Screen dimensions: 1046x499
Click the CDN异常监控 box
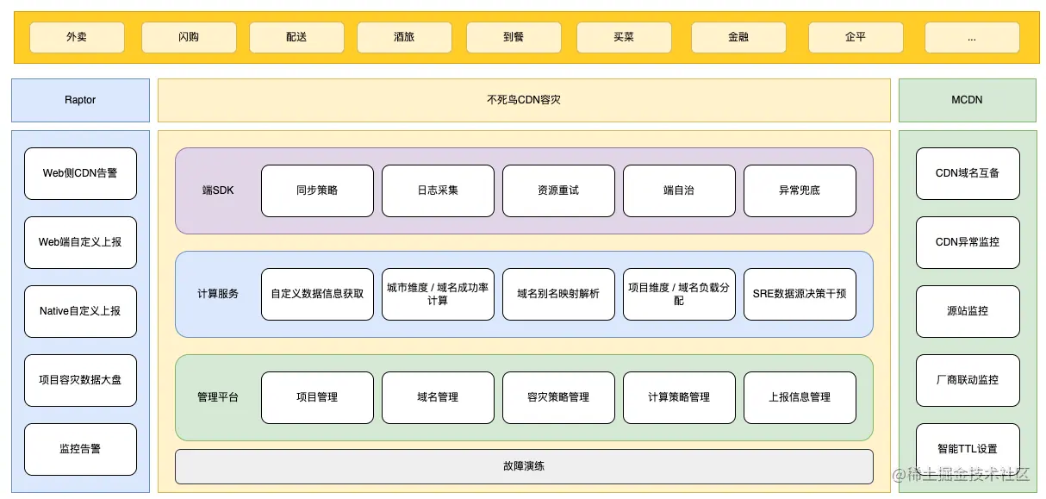click(x=968, y=242)
